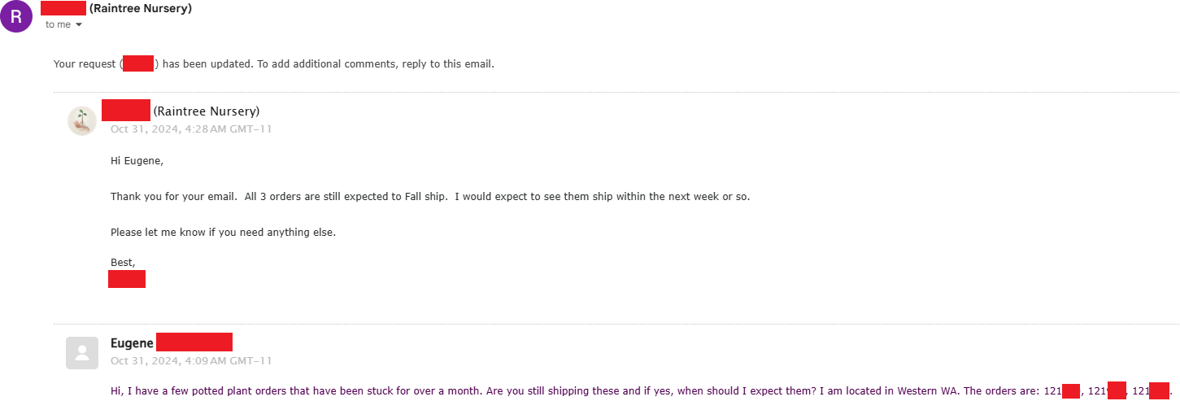Click the Raintree Nursery plant logo avatar
Screen dimensions: 1180x401
click(82, 120)
